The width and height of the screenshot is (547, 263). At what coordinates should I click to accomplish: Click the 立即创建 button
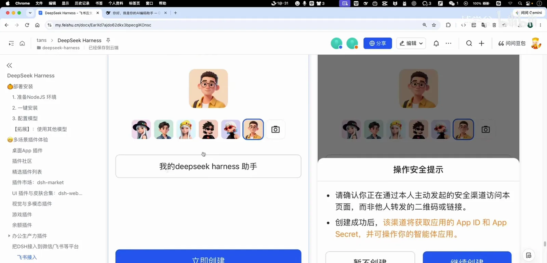pyautogui.click(x=208, y=256)
